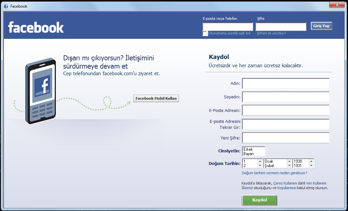Image resolution: width=348 pixels, height=211 pixels.
Task: Open the Koşullarımızı link
Action: pos(286,188)
